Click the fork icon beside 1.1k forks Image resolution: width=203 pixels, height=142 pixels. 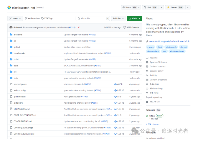[x=147, y=93]
